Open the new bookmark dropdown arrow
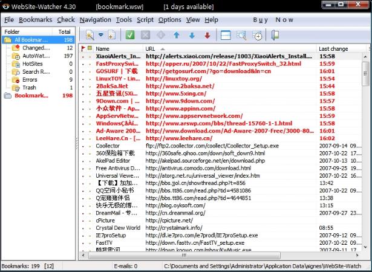The width and height of the screenshot is (372, 272). 101,35
